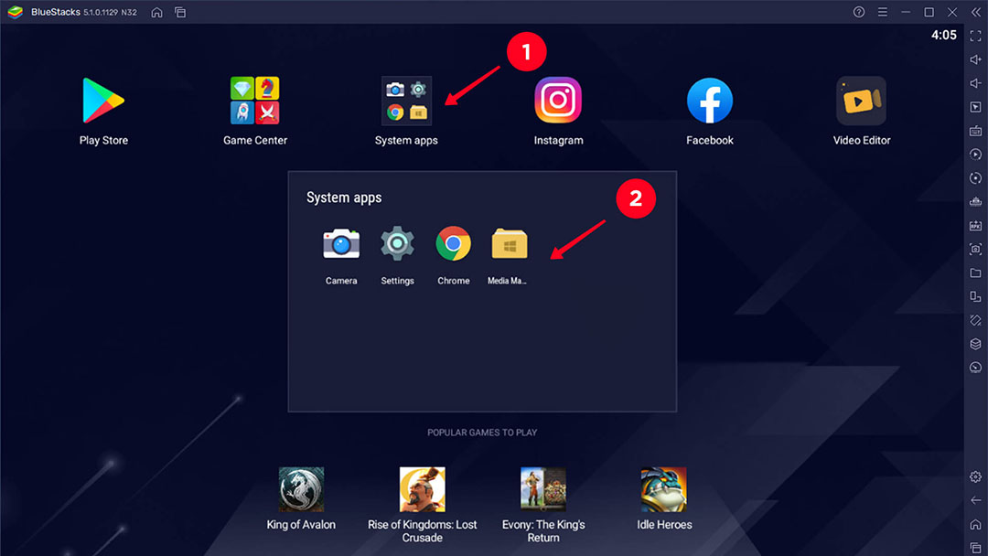Launch King of Avalon game
988x556 pixels.
click(301, 489)
